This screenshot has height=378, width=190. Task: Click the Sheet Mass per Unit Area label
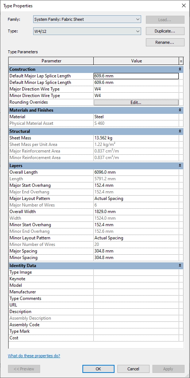33,144
